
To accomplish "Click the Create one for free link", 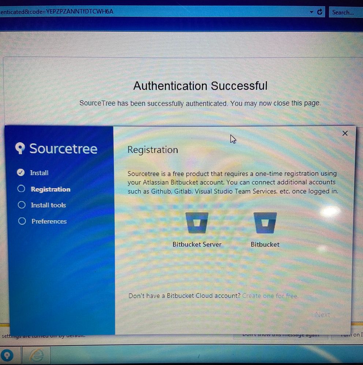I will pyautogui.click(x=270, y=296).
